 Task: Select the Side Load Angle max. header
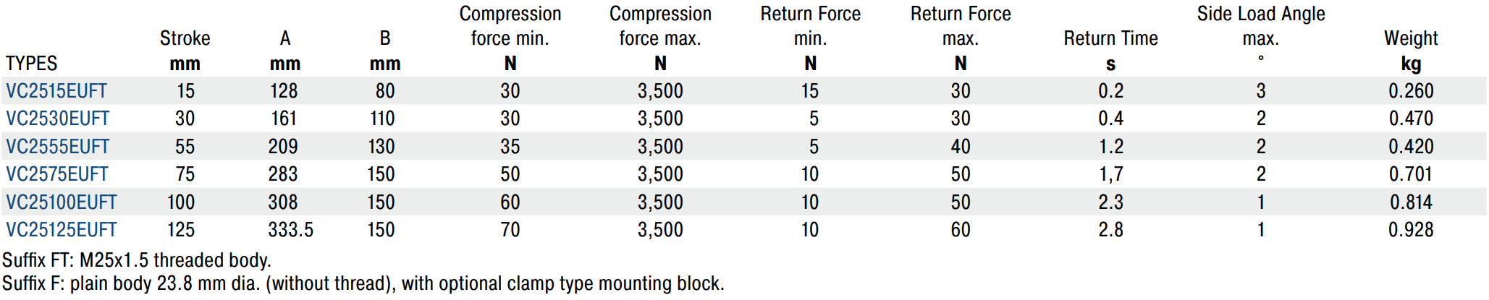point(1261,26)
